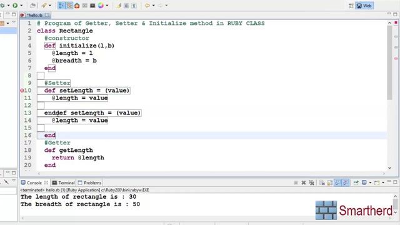This screenshot has height=225, width=400.
Task: Switch to the Terminal tab
Action: pos(64,183)
